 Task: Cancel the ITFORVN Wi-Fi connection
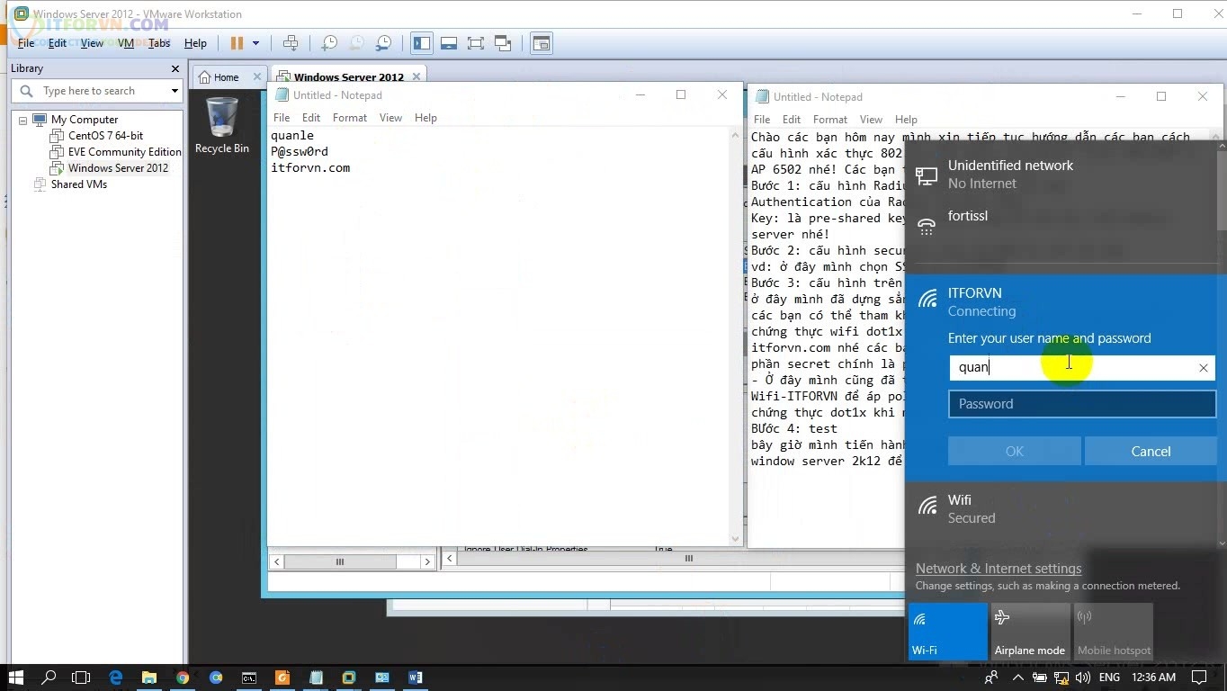(x=1150, y=451)
